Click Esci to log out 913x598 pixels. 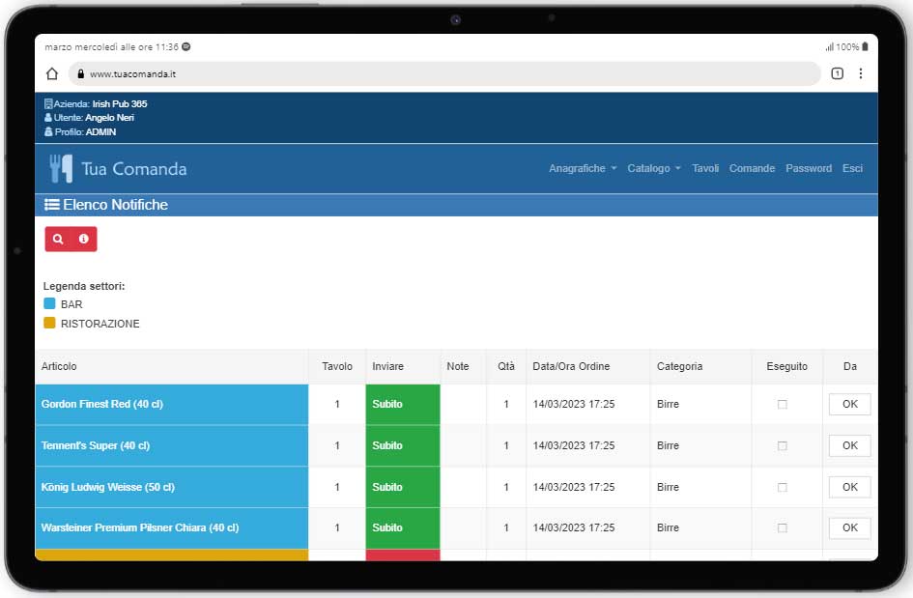click(852, 168)
